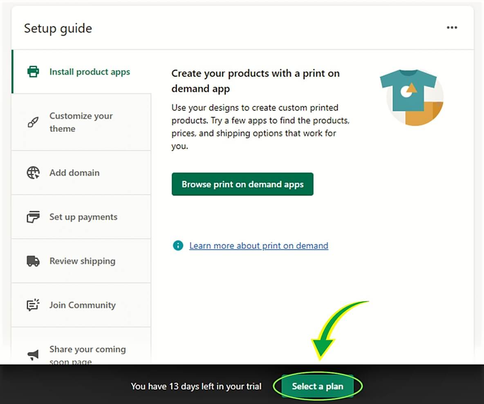This screenshot has width=484, height=404.
Task: Click the t-shirt illustration thumbnail
Action: click(412, 97)
